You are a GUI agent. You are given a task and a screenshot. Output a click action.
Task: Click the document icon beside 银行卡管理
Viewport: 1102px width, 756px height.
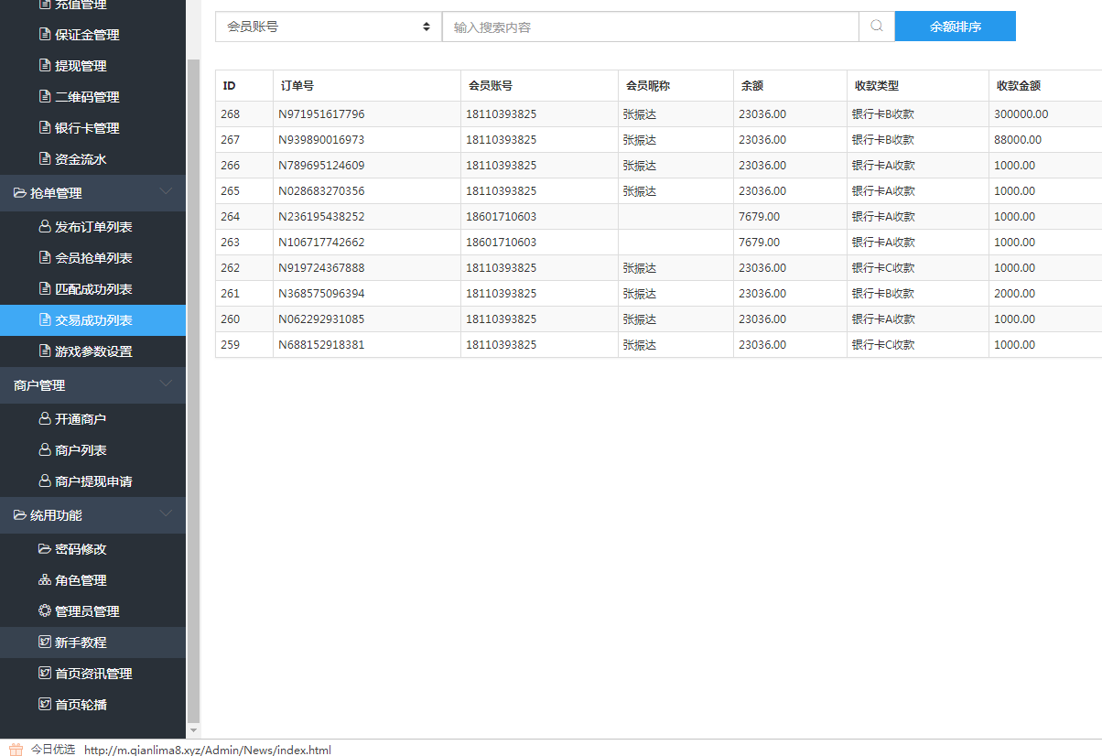[44, 128]
